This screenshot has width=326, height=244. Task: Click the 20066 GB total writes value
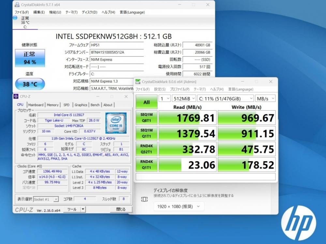click(197, 52)
